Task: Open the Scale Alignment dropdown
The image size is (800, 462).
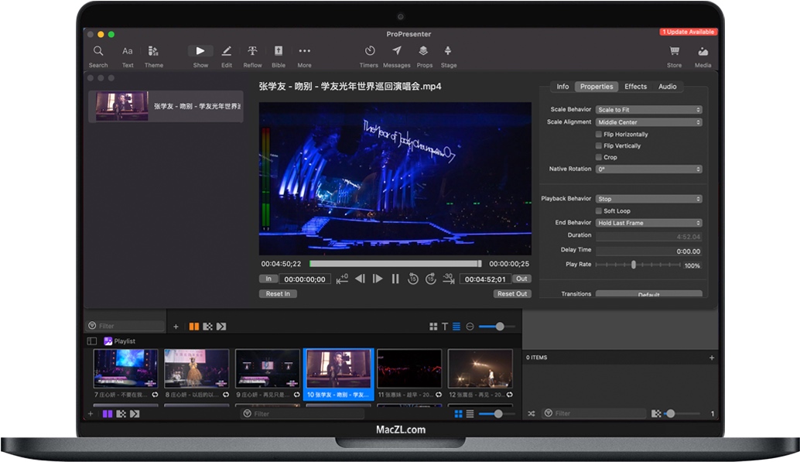Action: coord(649,122)
